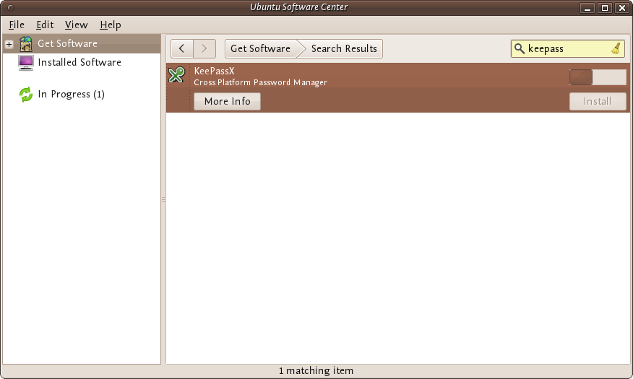Go forward with the right arrow button
The width and height of the screenshot is (633, 379).
click(x=204, y=48)
